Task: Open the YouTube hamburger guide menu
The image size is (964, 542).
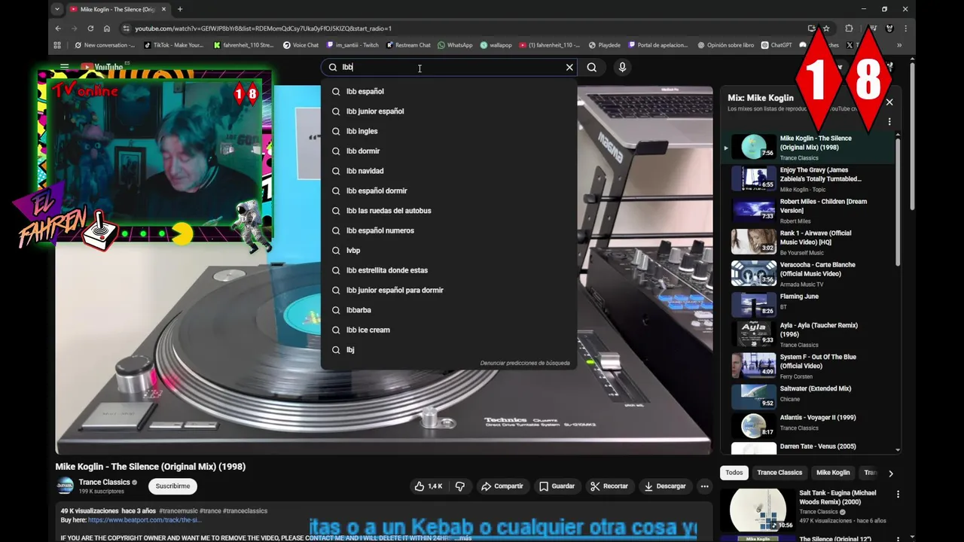Action: [64, 67]
